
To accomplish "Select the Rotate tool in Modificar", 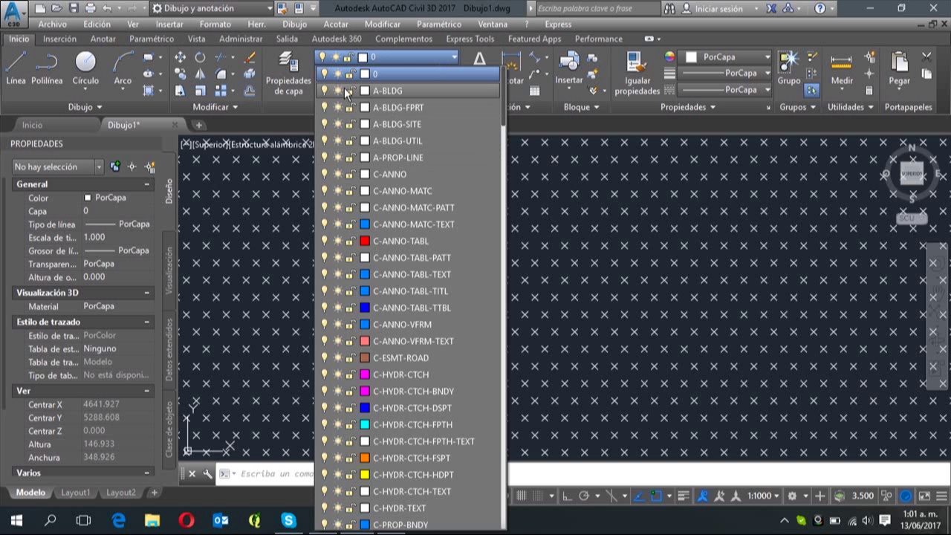I will pos(200,57).
